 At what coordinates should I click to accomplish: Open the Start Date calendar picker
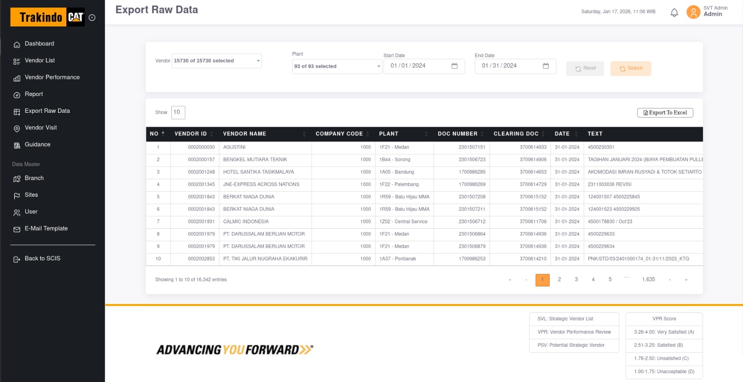pos(455,66)
